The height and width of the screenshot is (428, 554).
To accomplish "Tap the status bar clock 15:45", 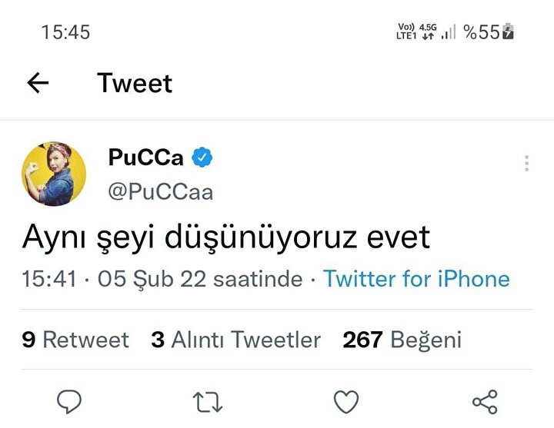I will click(65, 32).
